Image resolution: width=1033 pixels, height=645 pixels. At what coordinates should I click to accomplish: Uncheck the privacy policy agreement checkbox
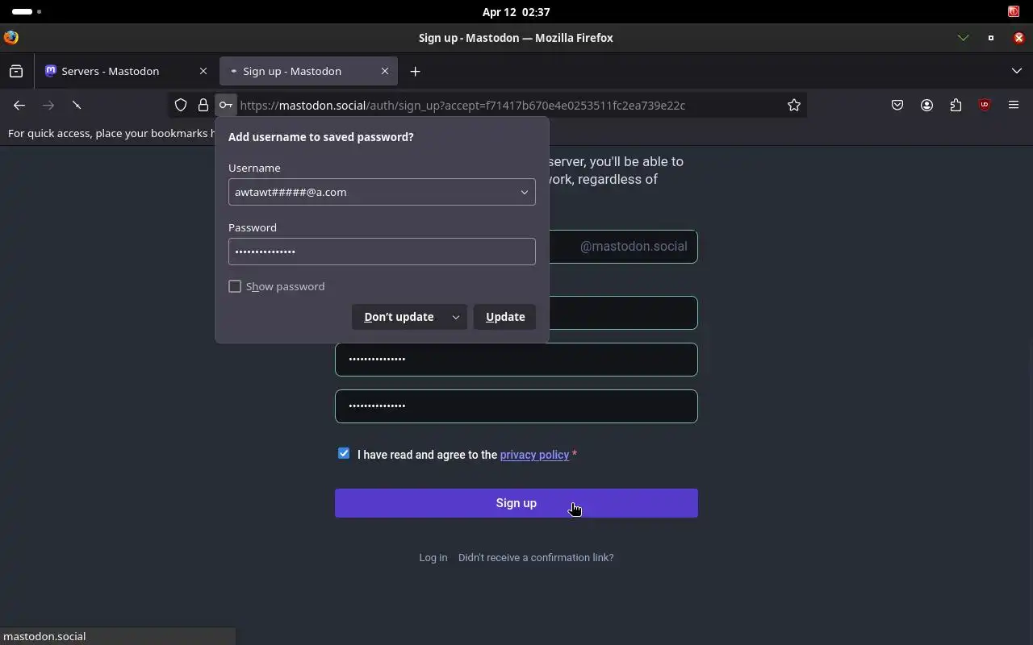pyautogui.click(x=344, y=454)
